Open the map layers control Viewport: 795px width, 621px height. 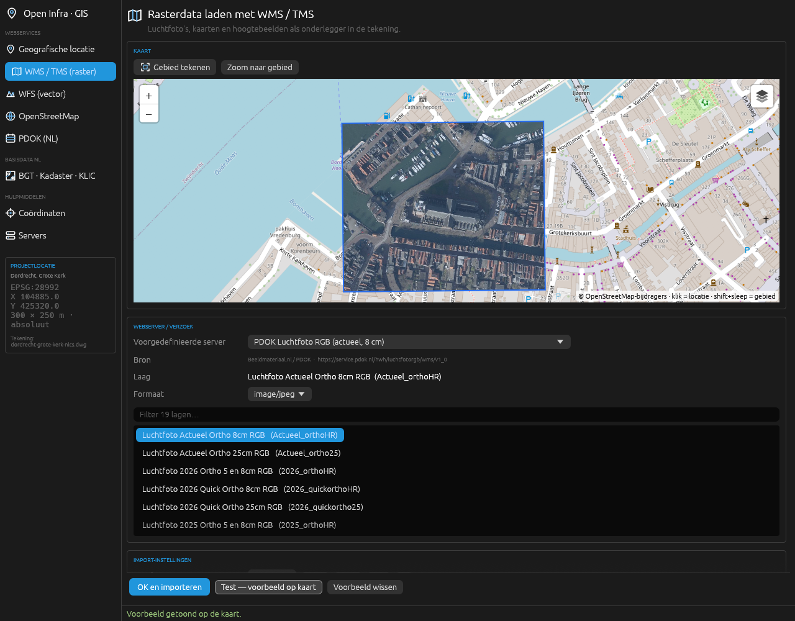point(762,96)
